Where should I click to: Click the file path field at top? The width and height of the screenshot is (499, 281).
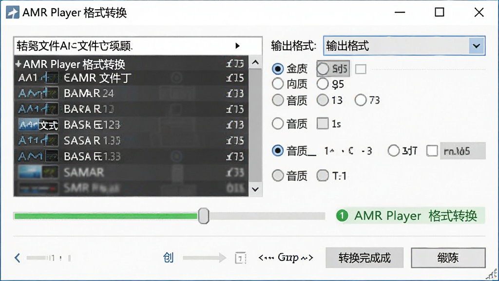[x=138, y=46]
